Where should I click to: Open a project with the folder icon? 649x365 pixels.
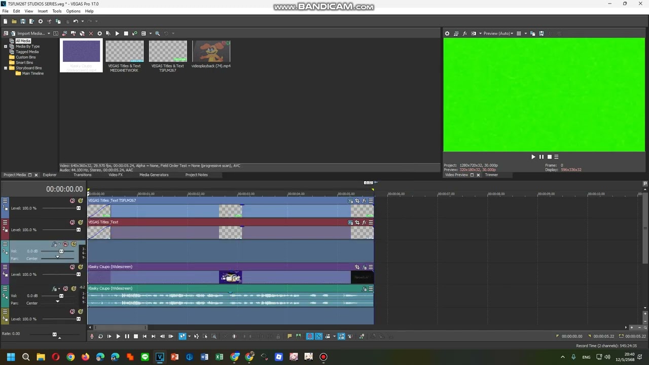pyautogui.click(x=14, y=21)
